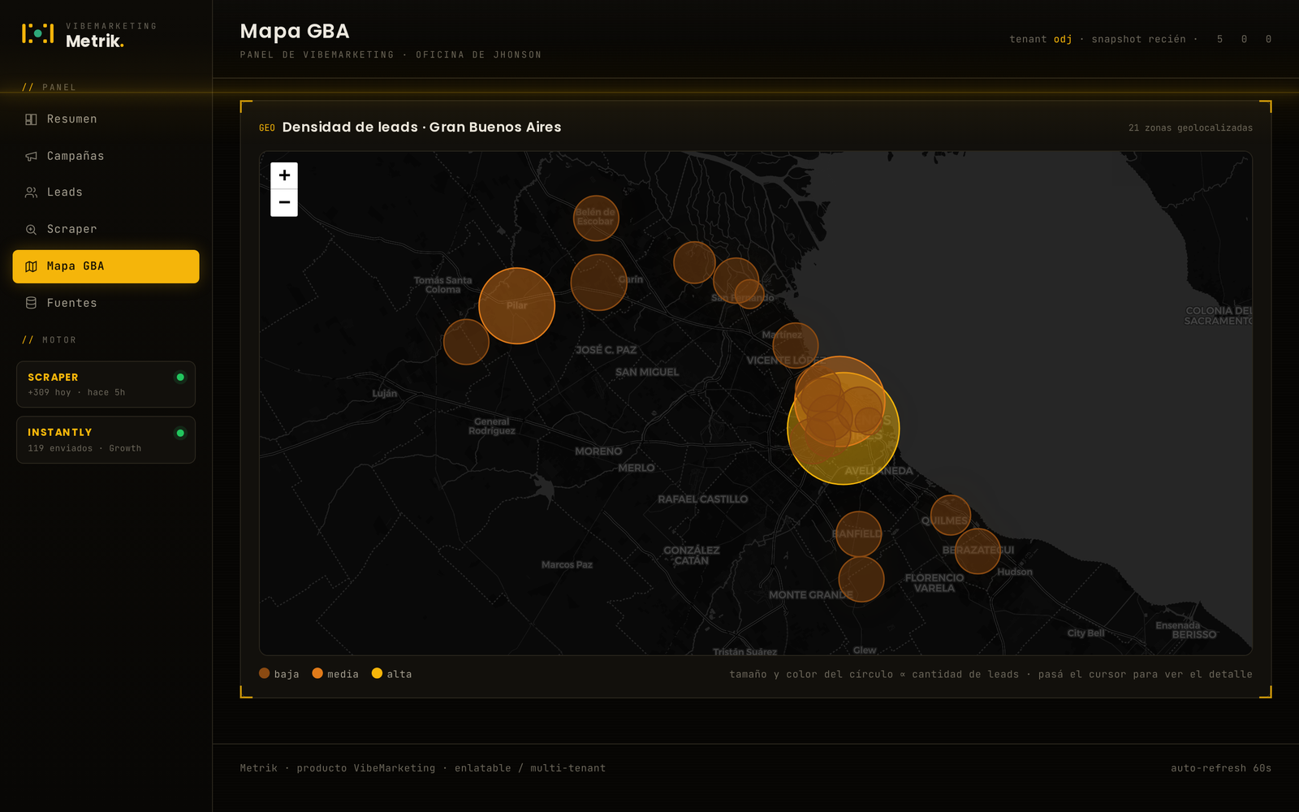The height and width of the screenshot is (812, 1299).
Task: Click the 'Marcos Paz' map label
Action: pyautogui.click(x=567, y=564)
